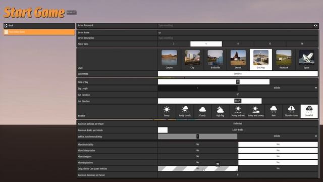The height and width of the screenshot is (182, 323).
Task: Pick the Cloudy weather option
Action: (x=202, y=111)
